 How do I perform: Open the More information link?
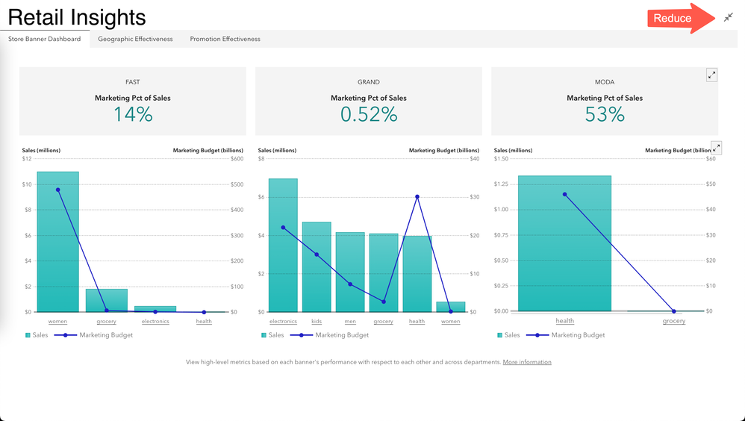tap(527, 362)
